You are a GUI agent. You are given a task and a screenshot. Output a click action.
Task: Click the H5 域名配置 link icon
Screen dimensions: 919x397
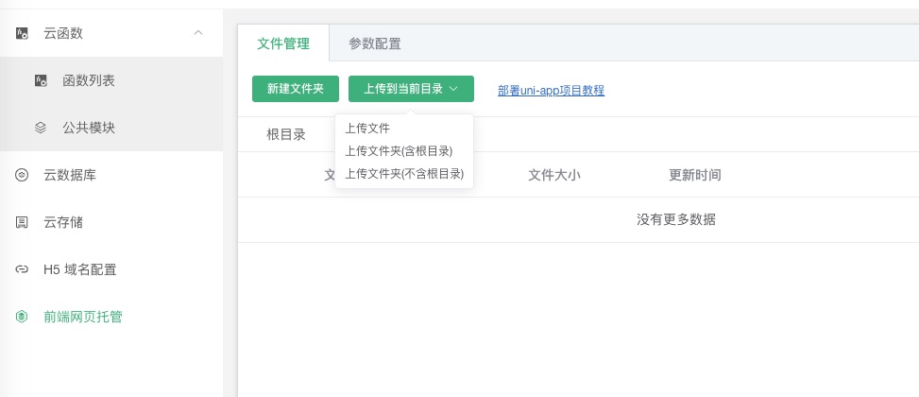point(22,269)
